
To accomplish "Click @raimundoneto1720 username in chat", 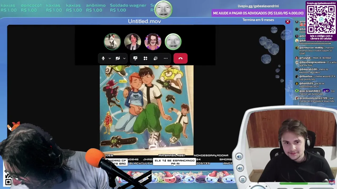I will (314, 98).
